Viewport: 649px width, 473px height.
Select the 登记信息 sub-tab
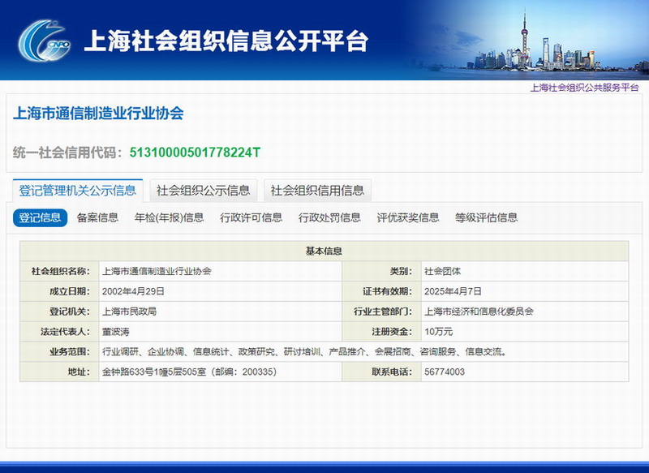[40, 217]
